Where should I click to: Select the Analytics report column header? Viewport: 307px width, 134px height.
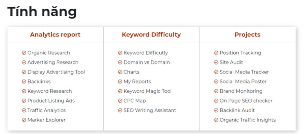[55, 35]
